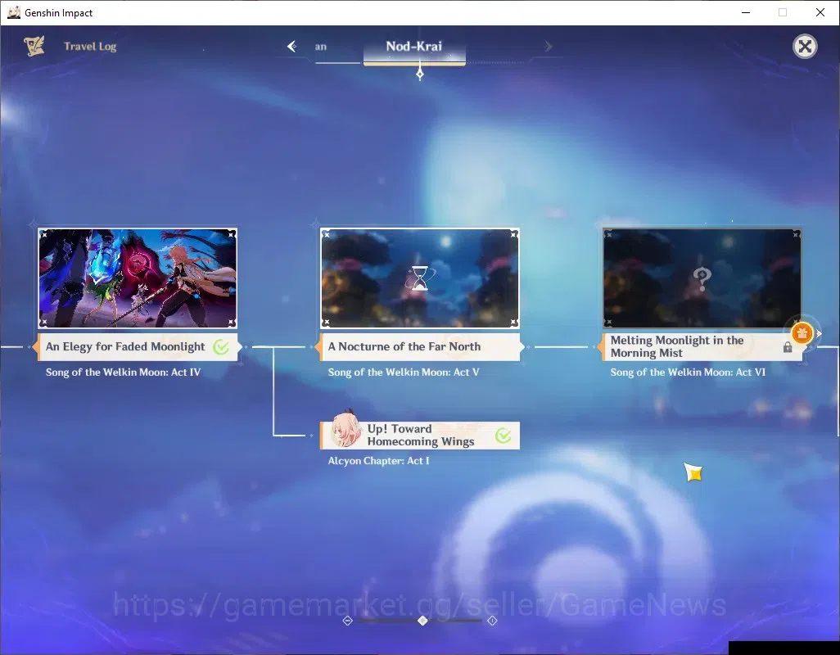Click the Alcyon Chapter: Act I text

[379, 461]
